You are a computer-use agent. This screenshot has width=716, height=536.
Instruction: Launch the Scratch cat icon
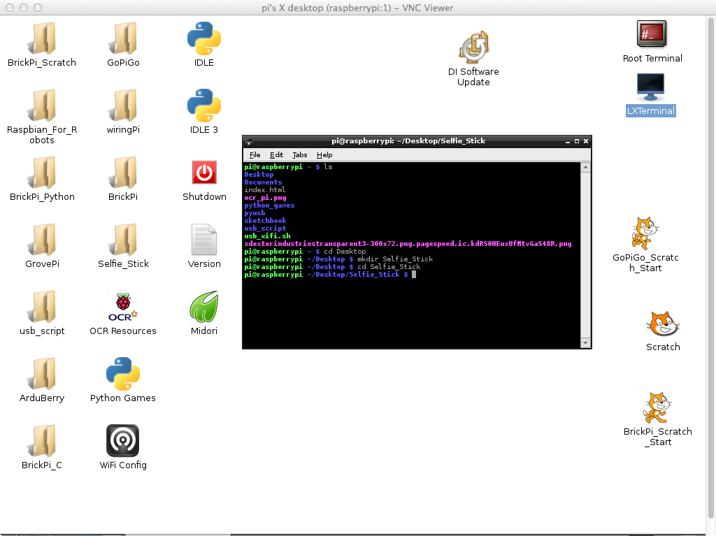tap(663, 324)
